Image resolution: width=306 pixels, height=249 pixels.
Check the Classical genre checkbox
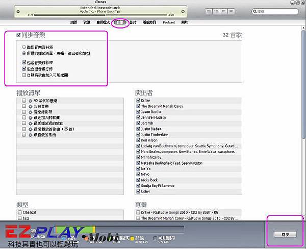pyautogui.click(x=20, y=212)
